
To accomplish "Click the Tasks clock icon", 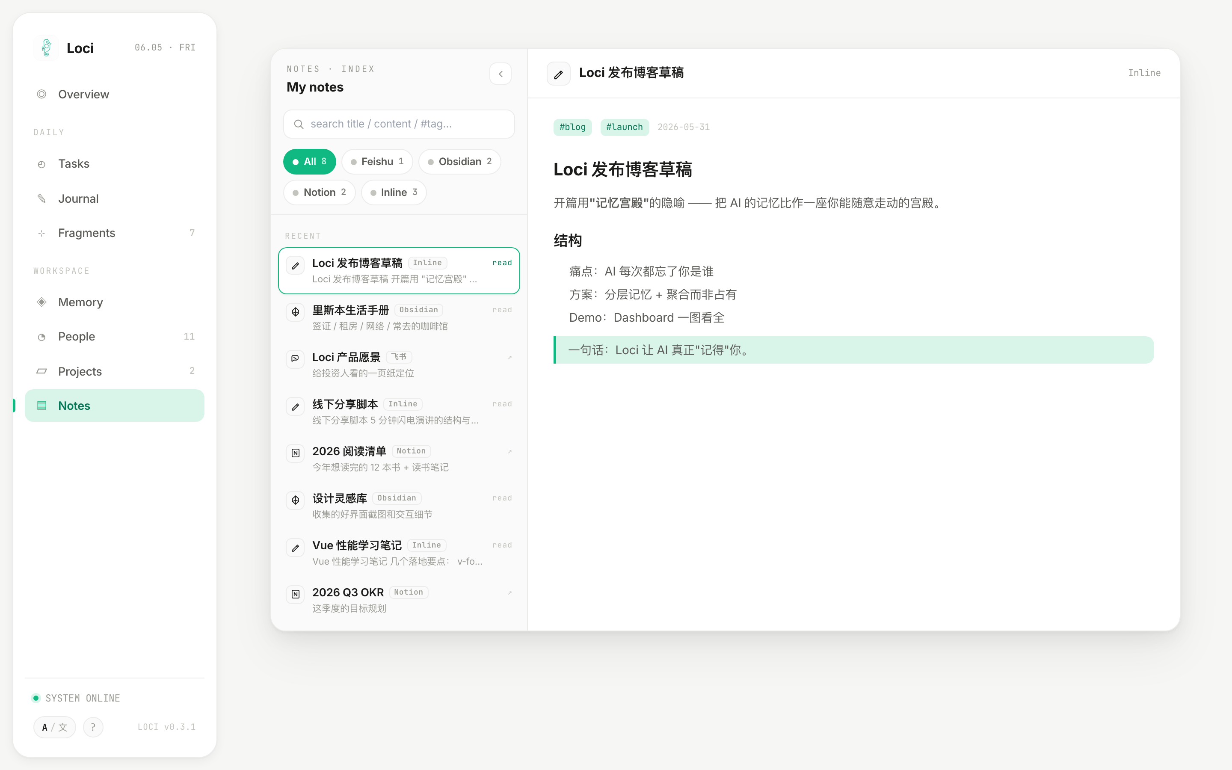I will click(42, 164).
